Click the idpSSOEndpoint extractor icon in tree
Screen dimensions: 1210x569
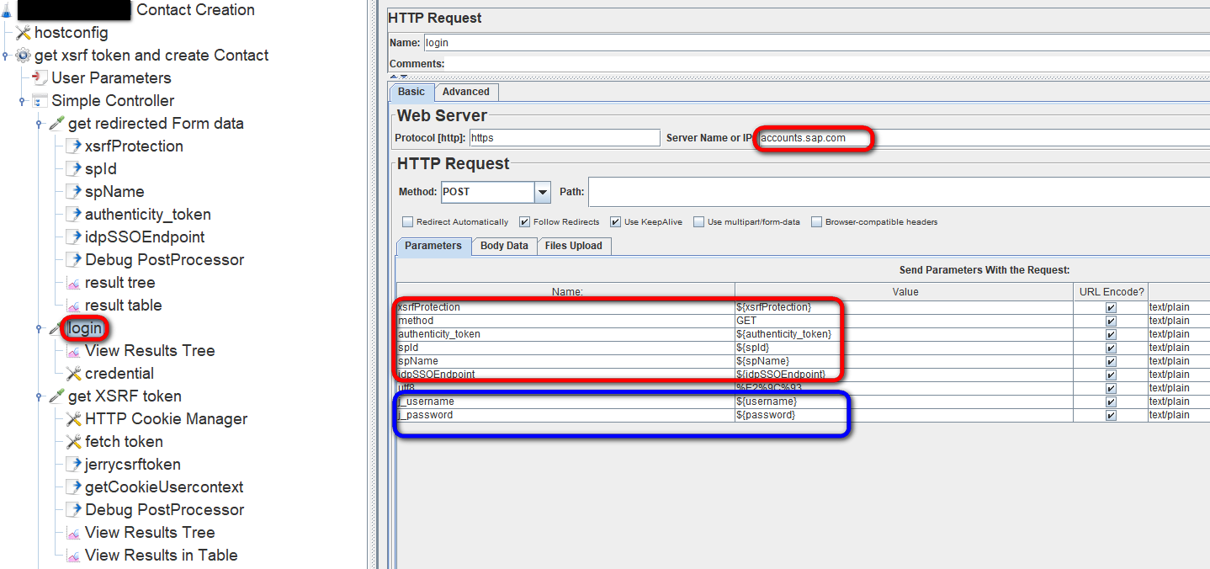click(x=73, y=237)
